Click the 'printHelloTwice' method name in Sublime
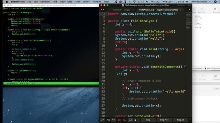Viewport: 220px width, 123px height. pyautogui.click(x=150, y=31)
